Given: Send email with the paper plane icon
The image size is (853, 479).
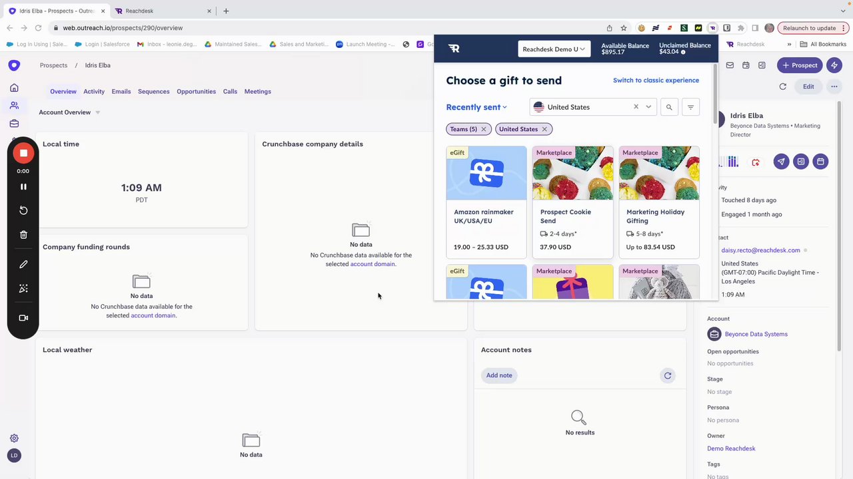Looking at the screenshot, I should click(x=781, y=162).
